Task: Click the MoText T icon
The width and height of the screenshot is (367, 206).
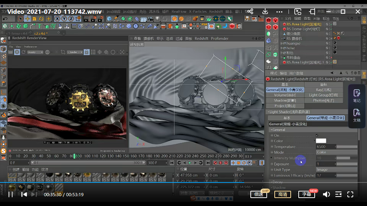Action: [x=39, y=26]
